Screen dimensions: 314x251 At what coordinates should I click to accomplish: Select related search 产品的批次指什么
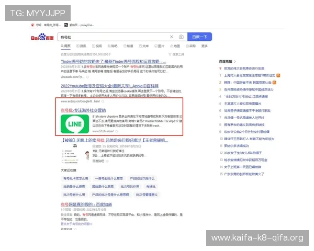(142, 178)
